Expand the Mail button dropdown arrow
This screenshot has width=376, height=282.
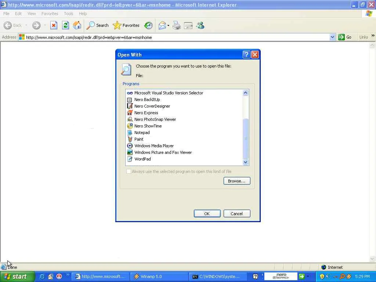(168, 25)
